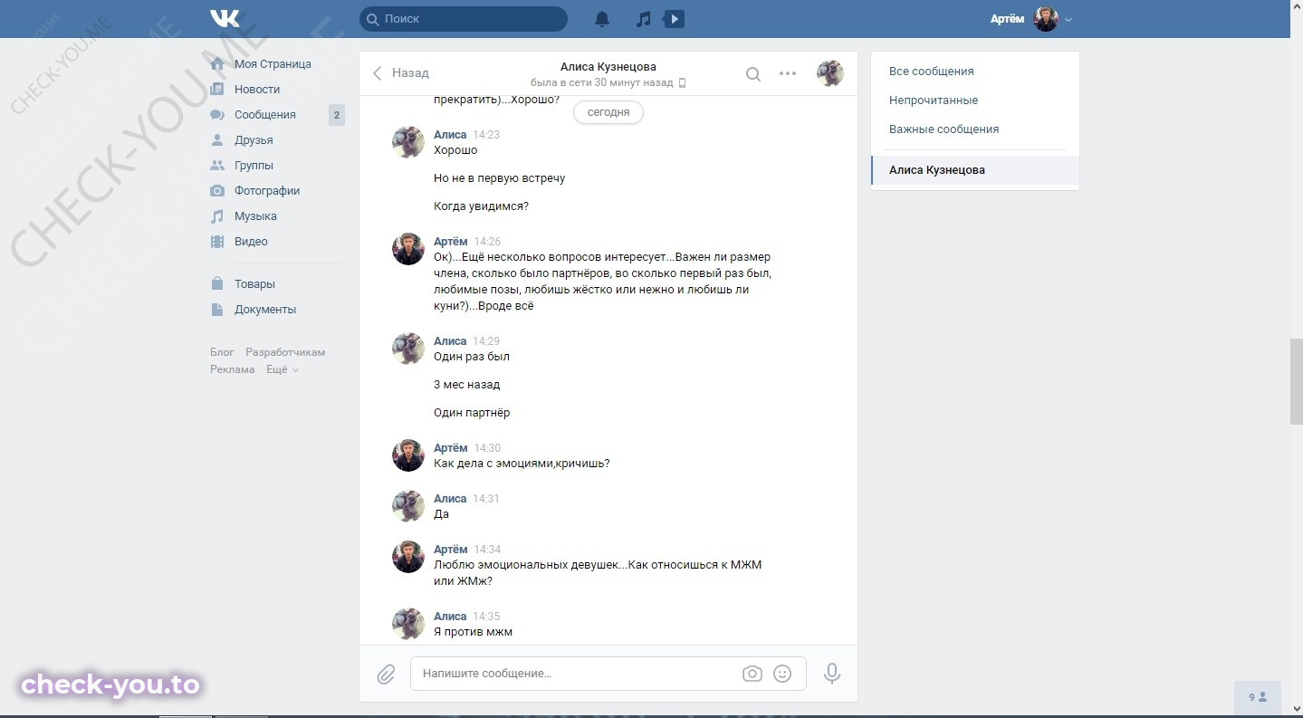Open the three-dots chat actions menu
This screenshot has width=1303, height=718.
[x=788, y=73]
